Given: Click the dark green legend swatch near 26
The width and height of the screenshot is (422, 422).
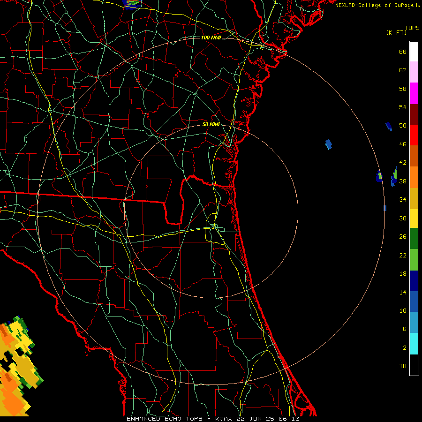Looking at the screenshot, I should [x=414, y=239].
